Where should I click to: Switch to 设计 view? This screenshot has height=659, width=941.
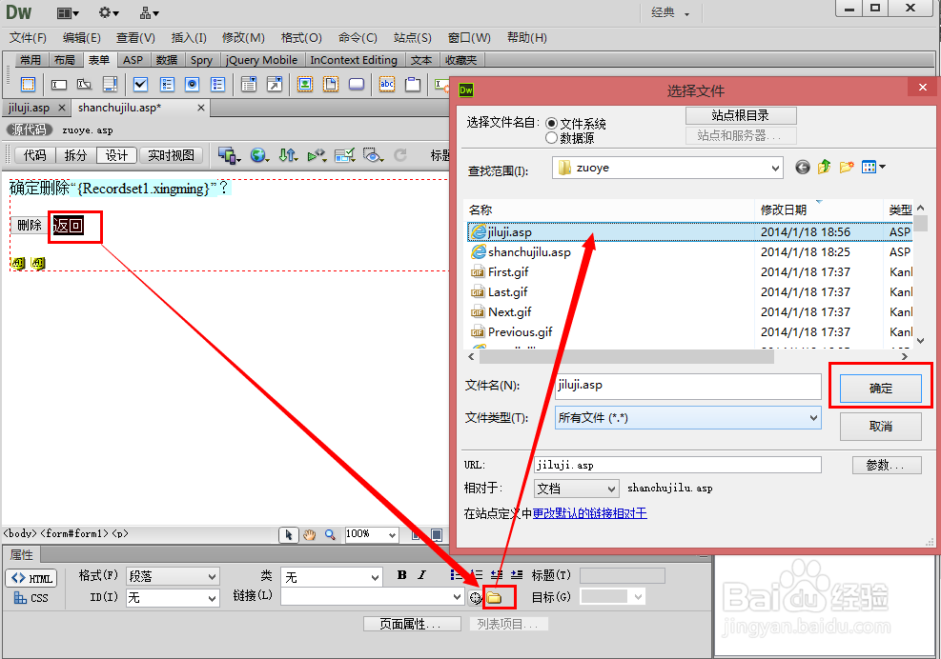tap(116, 155)
